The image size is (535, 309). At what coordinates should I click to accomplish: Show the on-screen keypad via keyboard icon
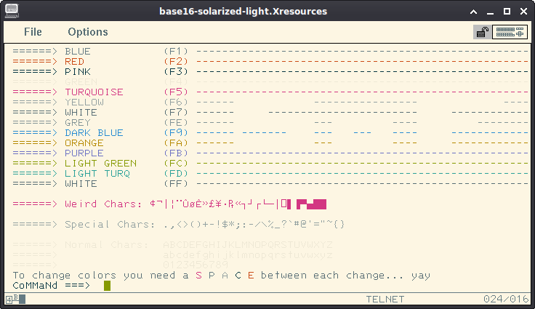coord(510,32)
